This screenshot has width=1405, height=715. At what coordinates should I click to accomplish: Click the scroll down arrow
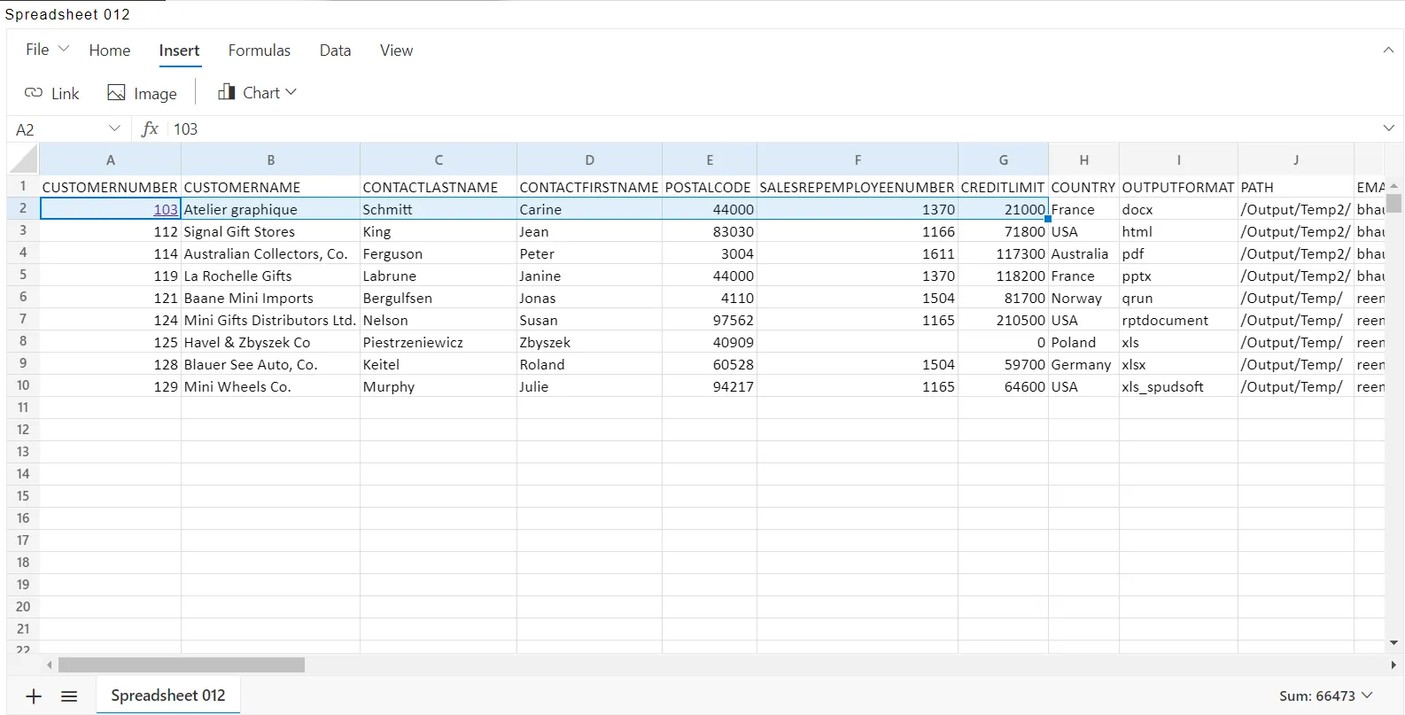(x=1394, y=642)
